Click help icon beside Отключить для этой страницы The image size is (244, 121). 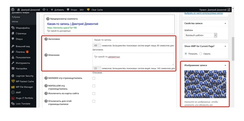click(46, 101)
